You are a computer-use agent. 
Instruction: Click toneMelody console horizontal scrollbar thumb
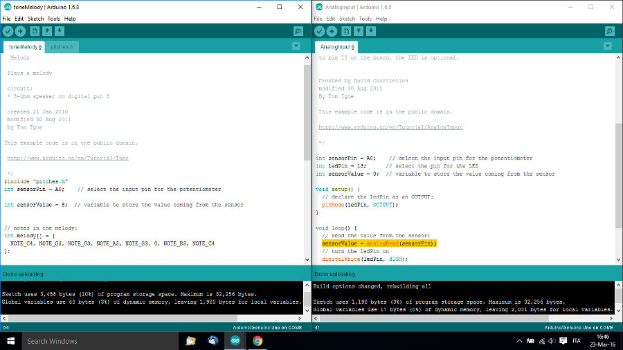123,318
